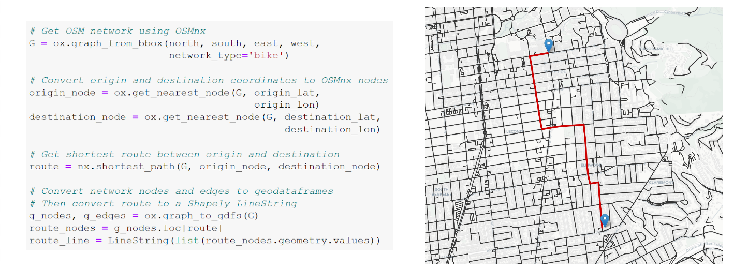
Task: Click the 'destination_node = ox.get_nearest_node' line
Action: [204, 117]
